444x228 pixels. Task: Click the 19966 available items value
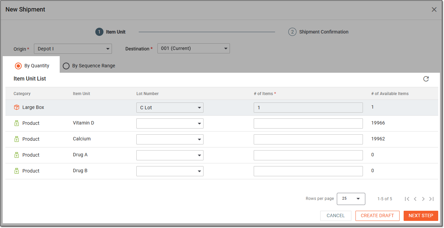[x=378, y=123]
